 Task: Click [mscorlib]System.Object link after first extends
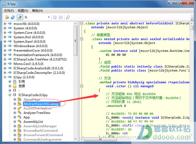point(127,27)
